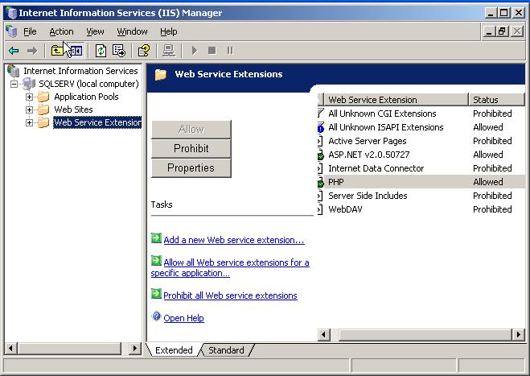Minimize the inner console window

[x=489, y=32]
